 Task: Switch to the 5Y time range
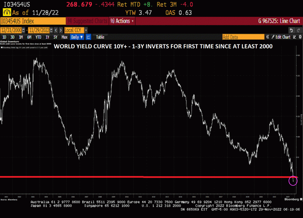55,37
